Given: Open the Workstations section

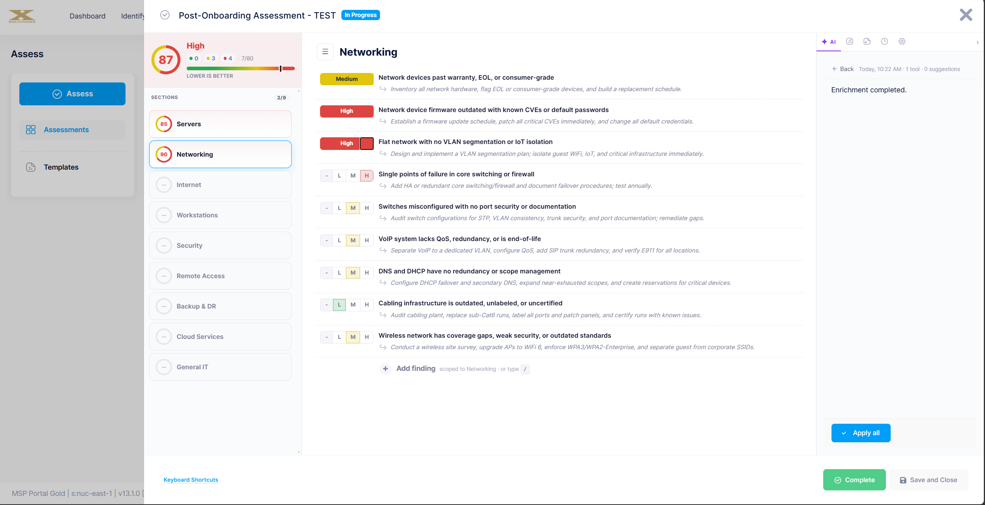Looking at the screenshot, I should point(220,215).
